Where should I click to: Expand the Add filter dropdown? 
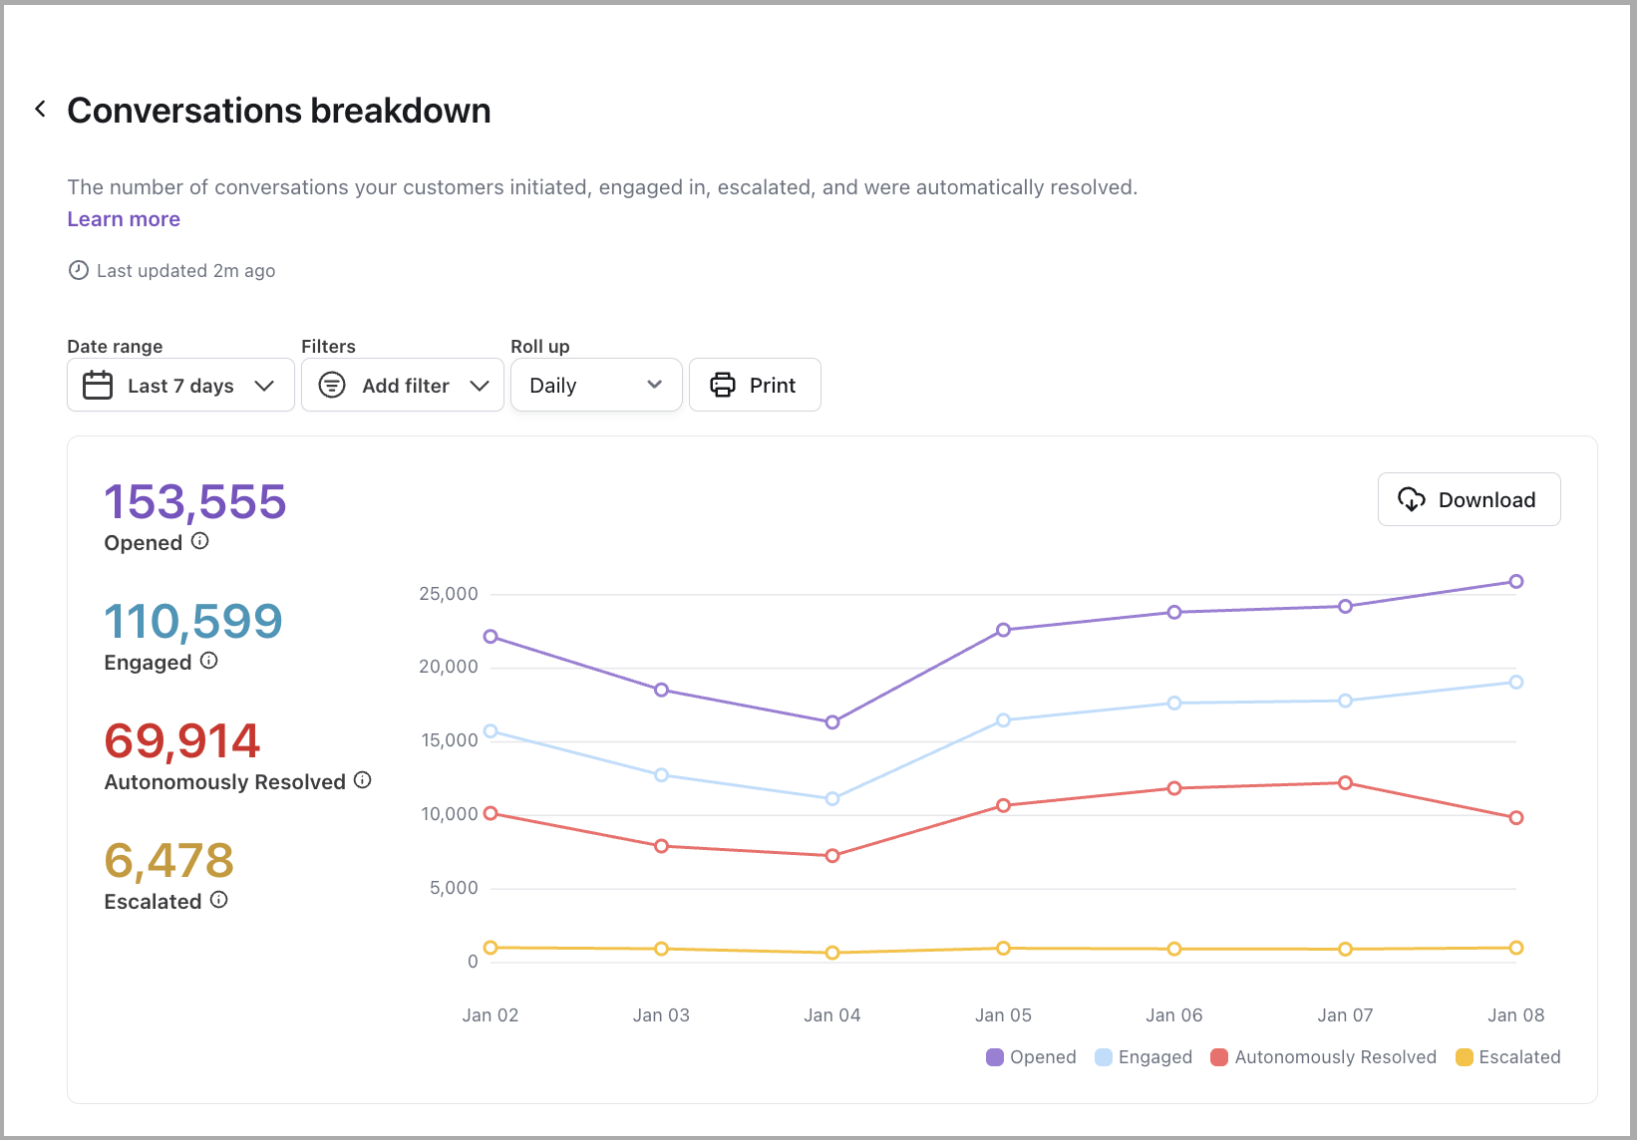pyautogui.click(x=403, y=385)
